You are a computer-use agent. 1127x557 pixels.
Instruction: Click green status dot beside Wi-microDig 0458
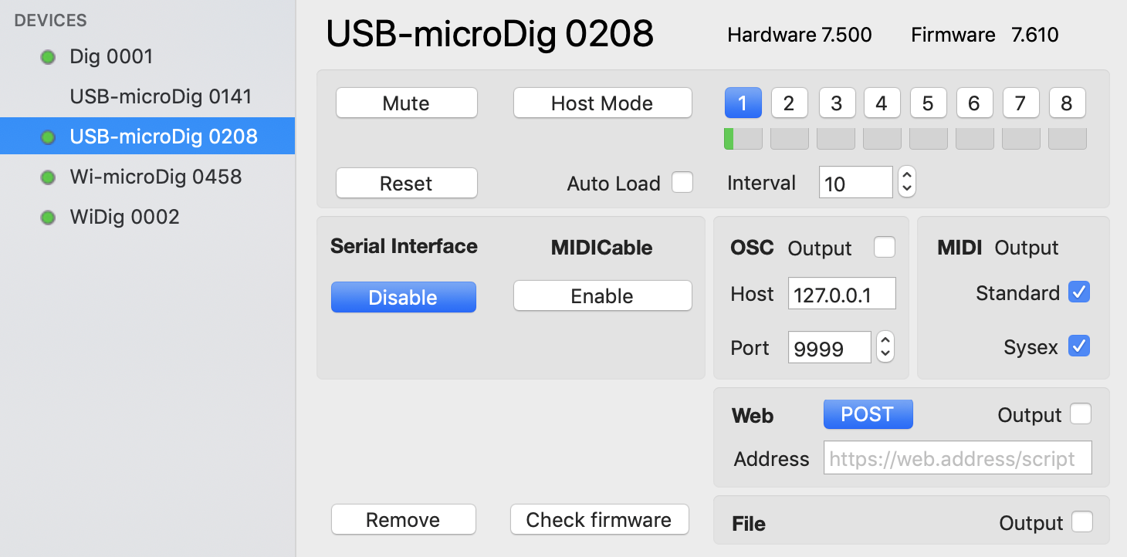coord(48,177)
